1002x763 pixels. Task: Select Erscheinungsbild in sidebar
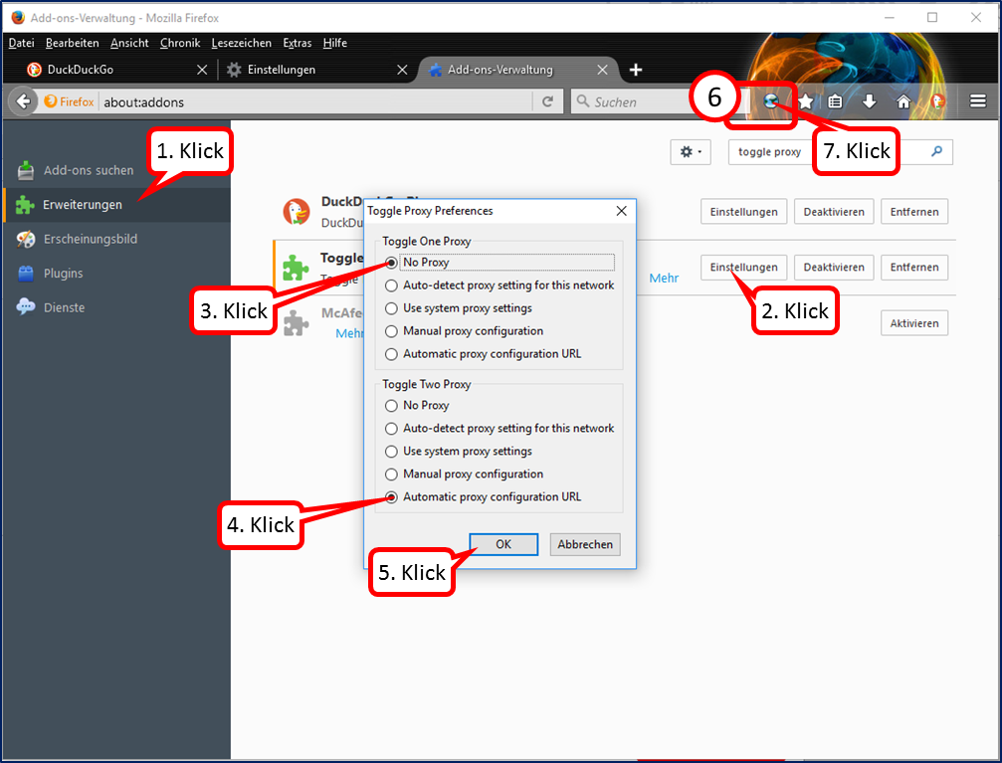[x=116, y=239]
